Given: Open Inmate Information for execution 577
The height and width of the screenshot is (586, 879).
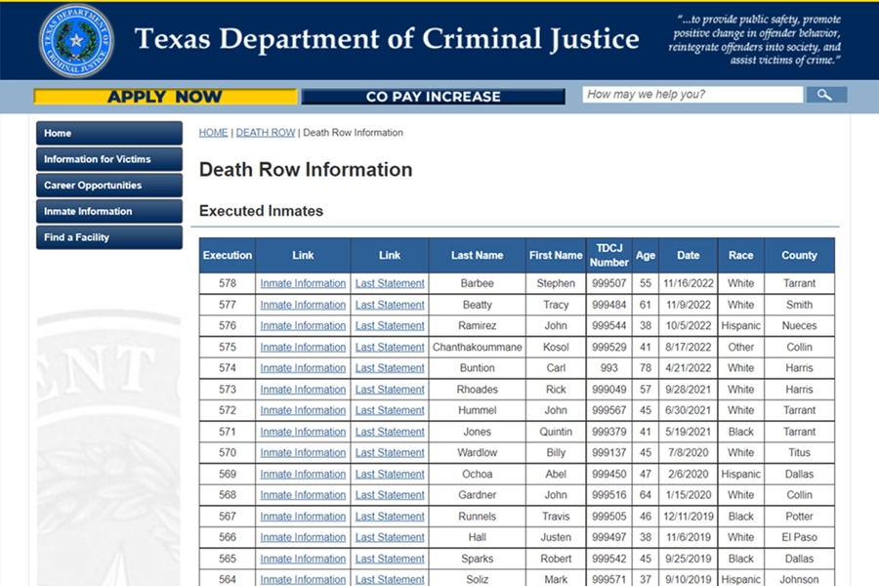Looking at the screenshot, I should (303, 305).
